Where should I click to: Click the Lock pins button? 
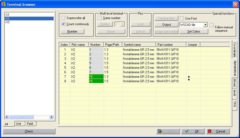click(141, 24)
